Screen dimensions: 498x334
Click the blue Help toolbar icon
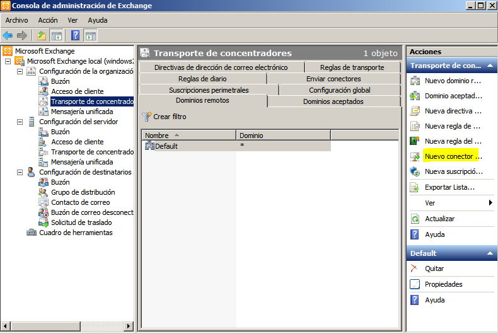(75, 35)
